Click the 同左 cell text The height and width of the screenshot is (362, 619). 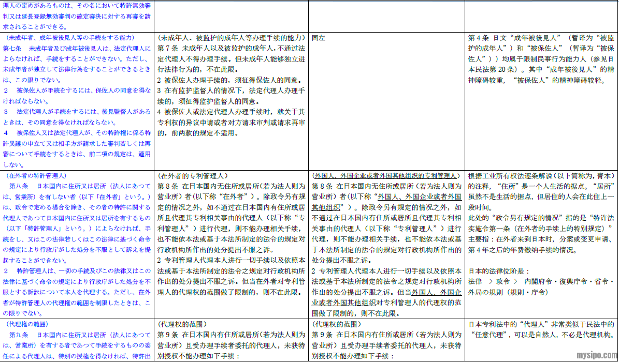click(x=319, y=38)
